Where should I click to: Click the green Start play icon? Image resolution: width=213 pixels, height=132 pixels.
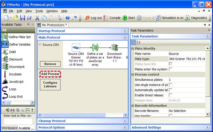125,18
